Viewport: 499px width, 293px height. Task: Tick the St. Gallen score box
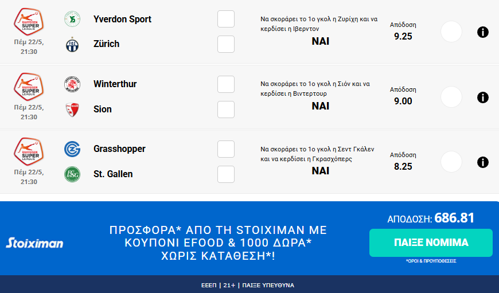pyautogui.click(x=226, y=174)
